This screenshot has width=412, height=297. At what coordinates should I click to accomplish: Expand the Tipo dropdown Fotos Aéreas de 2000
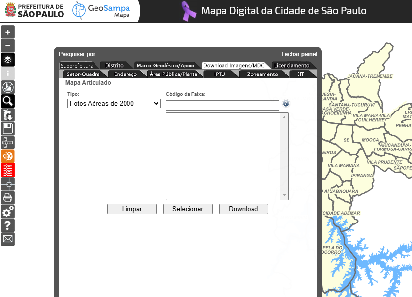[114, 104]
